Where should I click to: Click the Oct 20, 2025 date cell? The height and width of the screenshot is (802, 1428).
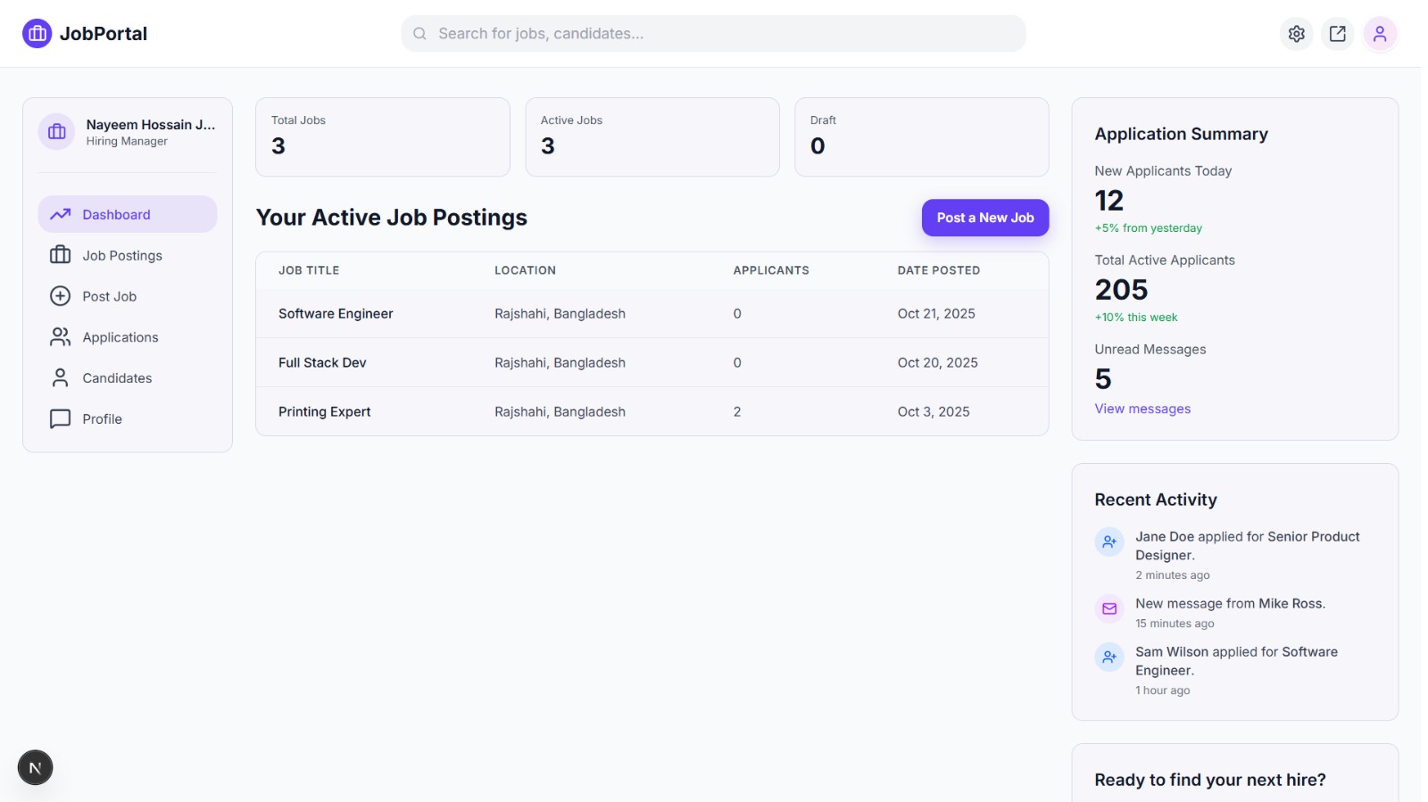(x=938, y=362)
